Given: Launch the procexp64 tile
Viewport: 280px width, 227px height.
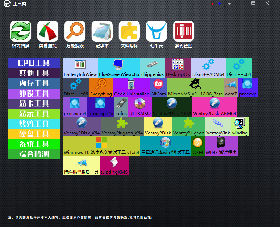Looking at the screenshot, I should tap(75, 107).
